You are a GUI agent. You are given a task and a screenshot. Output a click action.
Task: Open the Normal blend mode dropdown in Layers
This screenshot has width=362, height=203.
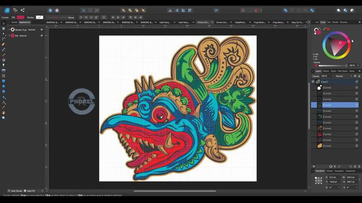(x=344, y=76)
